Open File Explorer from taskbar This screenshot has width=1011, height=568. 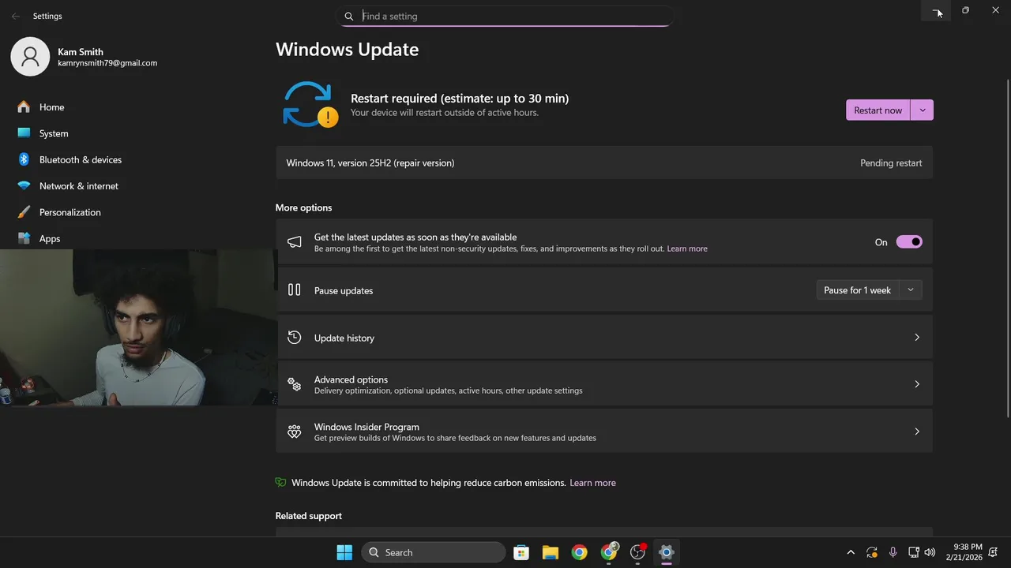coord(551,552)
